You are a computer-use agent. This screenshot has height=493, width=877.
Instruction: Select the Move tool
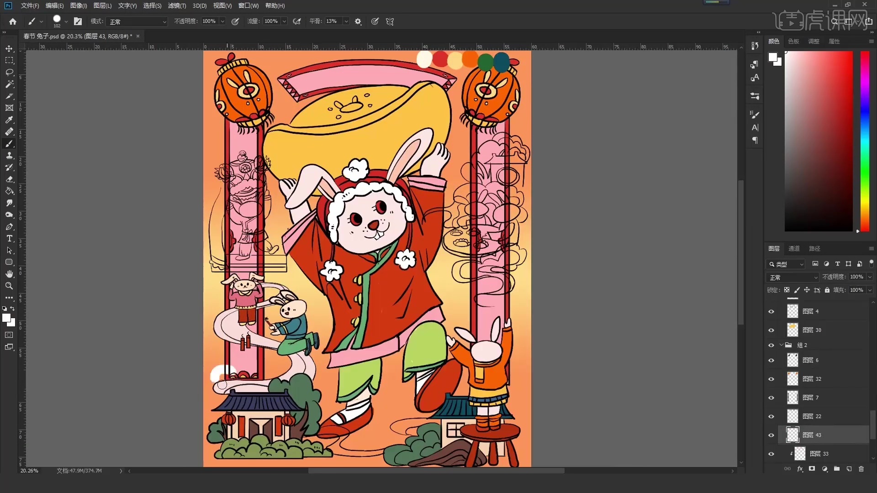(9, 48)
